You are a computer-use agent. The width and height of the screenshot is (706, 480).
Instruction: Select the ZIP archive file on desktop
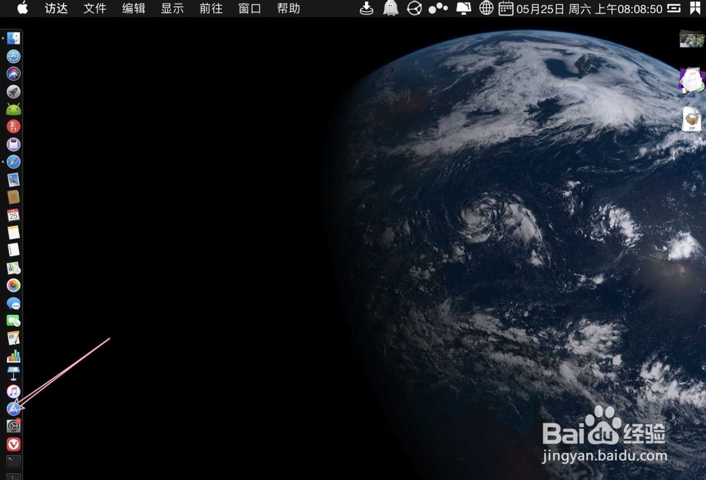pyautogui.click(x=691, y=119)
